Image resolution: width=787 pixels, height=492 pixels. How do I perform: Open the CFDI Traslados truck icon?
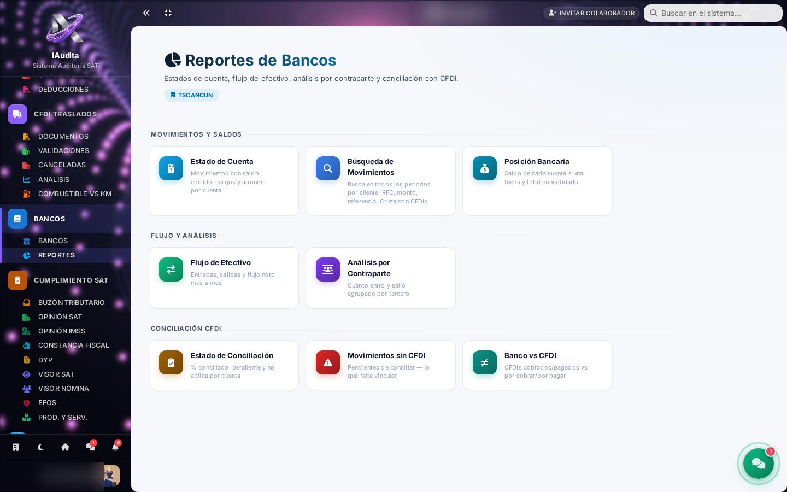click(17, 114)
